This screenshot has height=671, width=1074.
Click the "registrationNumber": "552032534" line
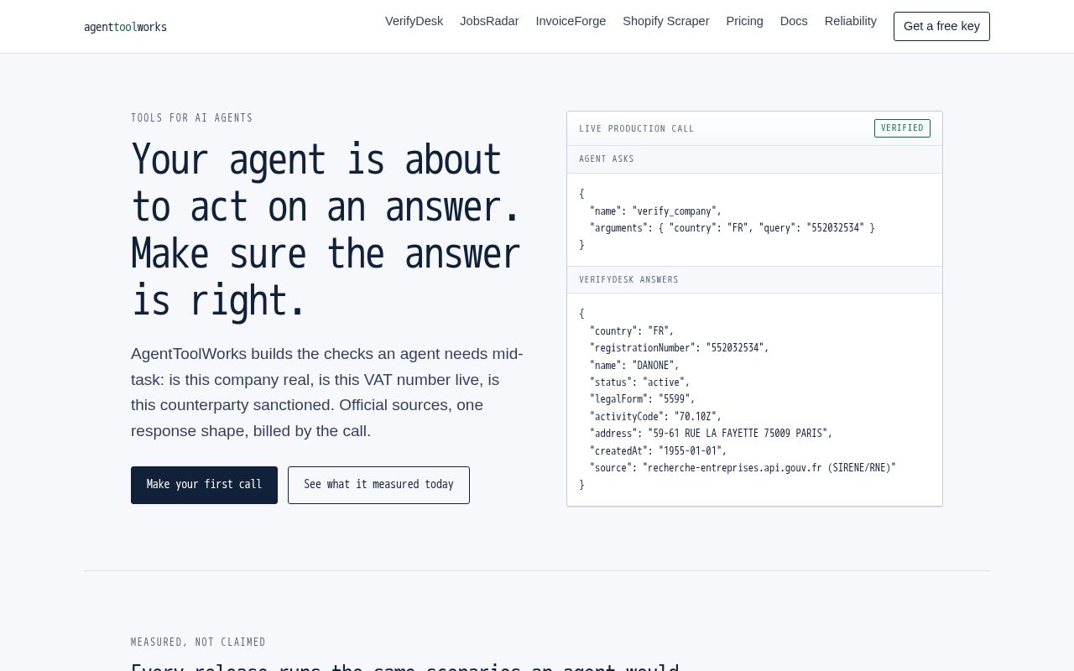click(680, 348)
